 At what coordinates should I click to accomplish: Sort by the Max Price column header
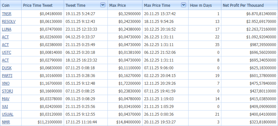[x=125, y=5]
